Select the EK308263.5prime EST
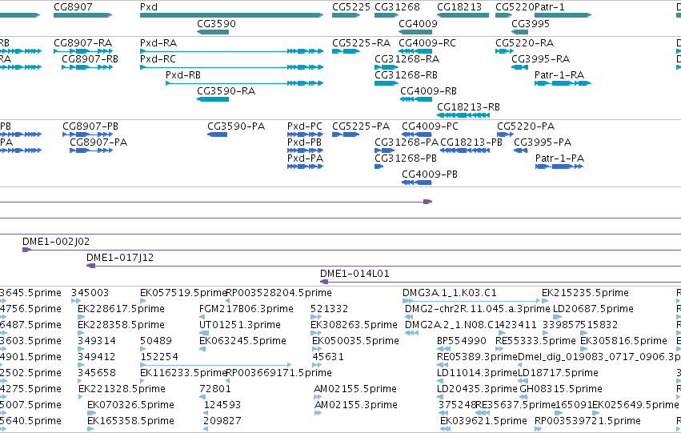The height and width of the screenshot is (433, 681). pyautogui.click(x=316, y=333)
